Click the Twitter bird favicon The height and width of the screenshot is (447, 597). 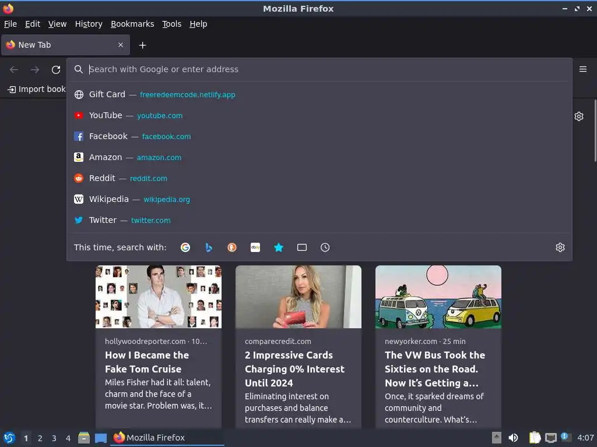pos(79,220)
